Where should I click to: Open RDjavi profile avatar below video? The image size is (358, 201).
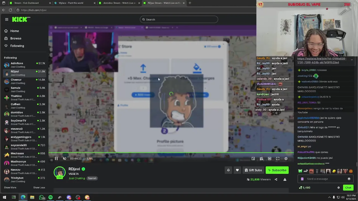click(x=60, y=173)
